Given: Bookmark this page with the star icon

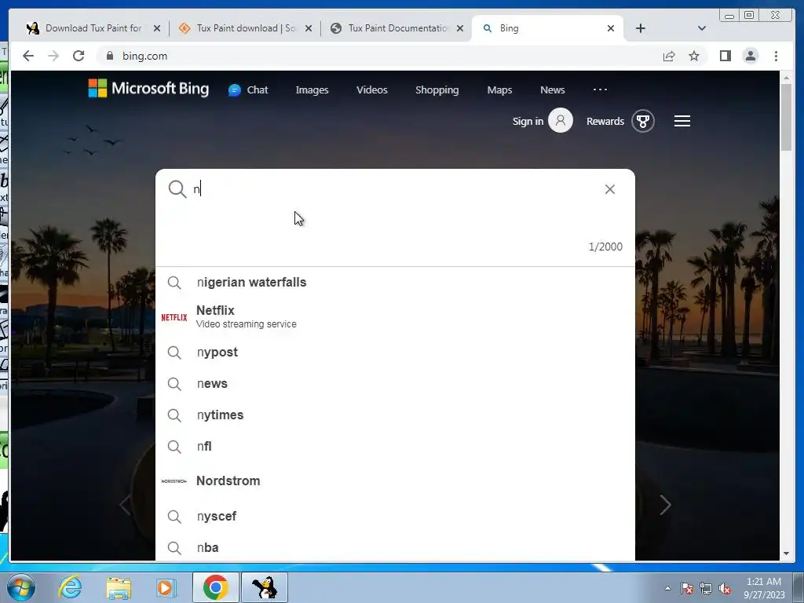Looking at the screenshot, I should (694, 56).
